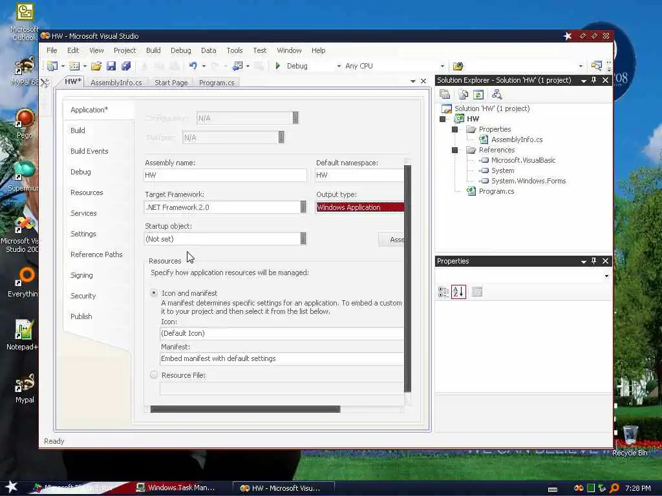The width and height of the screenshot is (662, 496).
Task: Click View Class Diagram icon in Solution Explorer
Action: point(497,94)
